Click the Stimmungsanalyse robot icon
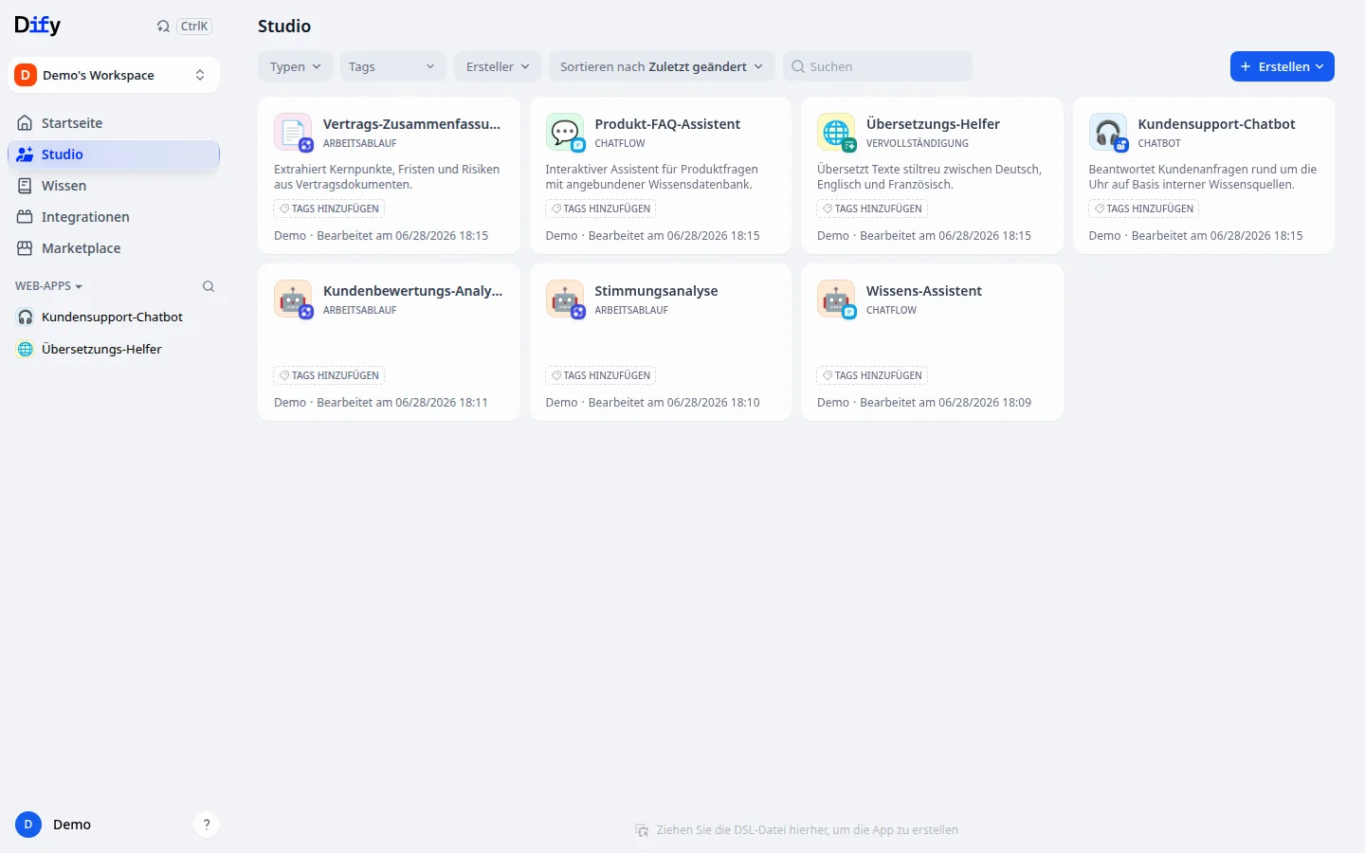The width and height of the screenshot is (1365, 853). (x=565, y=299)
